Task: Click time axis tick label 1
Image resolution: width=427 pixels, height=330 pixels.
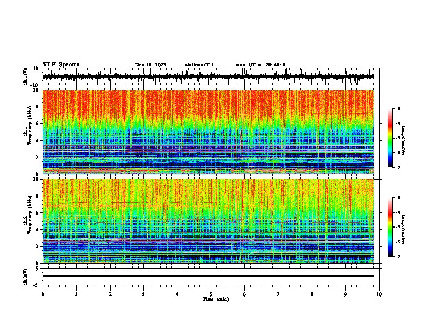Action: coord(76,294)
